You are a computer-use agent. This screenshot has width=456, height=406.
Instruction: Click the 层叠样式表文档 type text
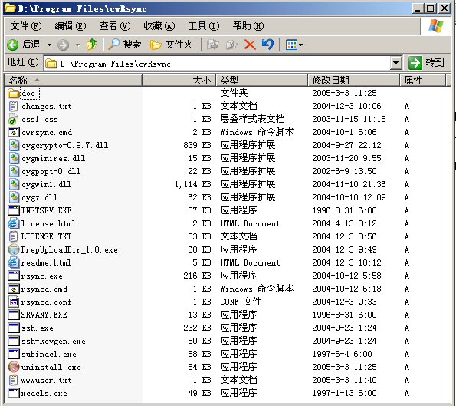pos(252,119)
